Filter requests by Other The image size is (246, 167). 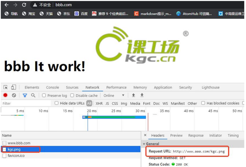(192, 103)
